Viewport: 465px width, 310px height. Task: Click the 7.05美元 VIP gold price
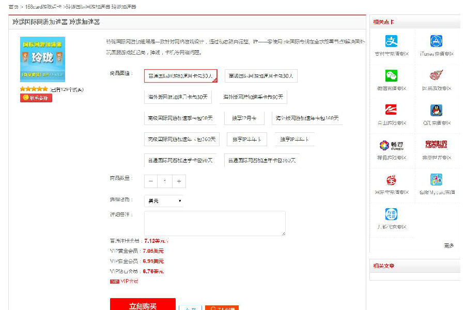tap(153, 251)
